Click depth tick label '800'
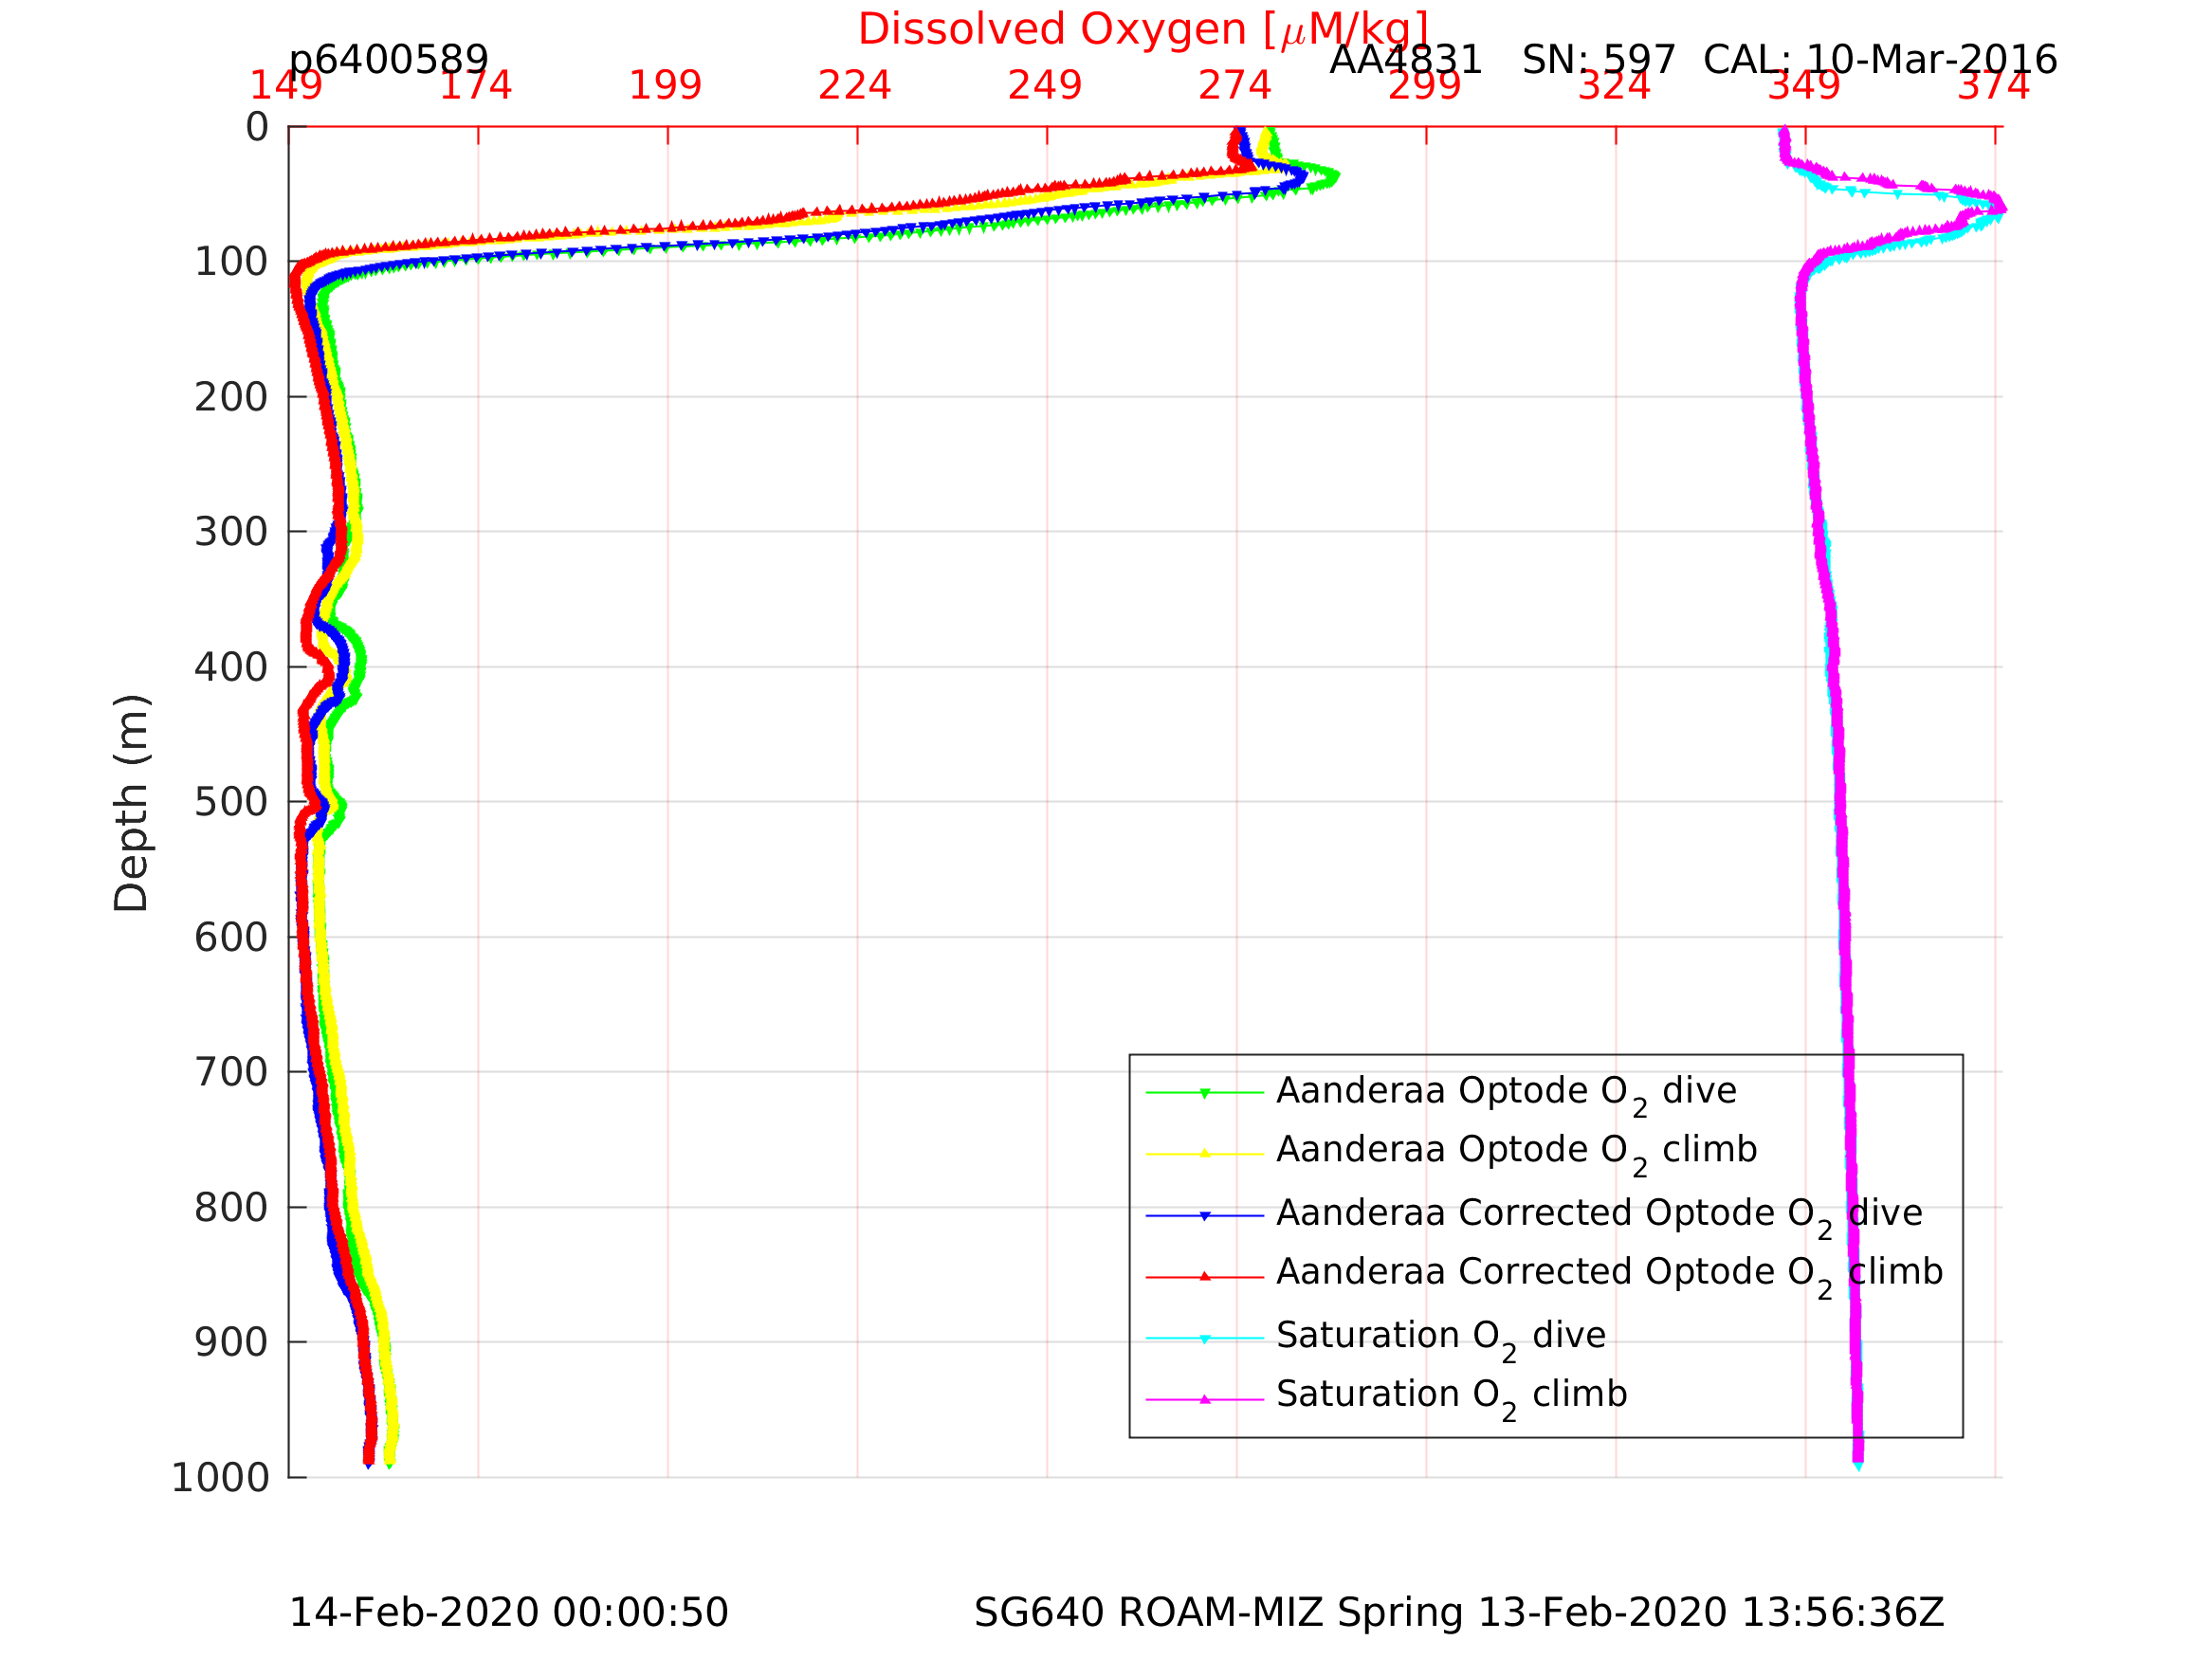The height and width of the screenshot is (1659, 2212). [231, 1208]
